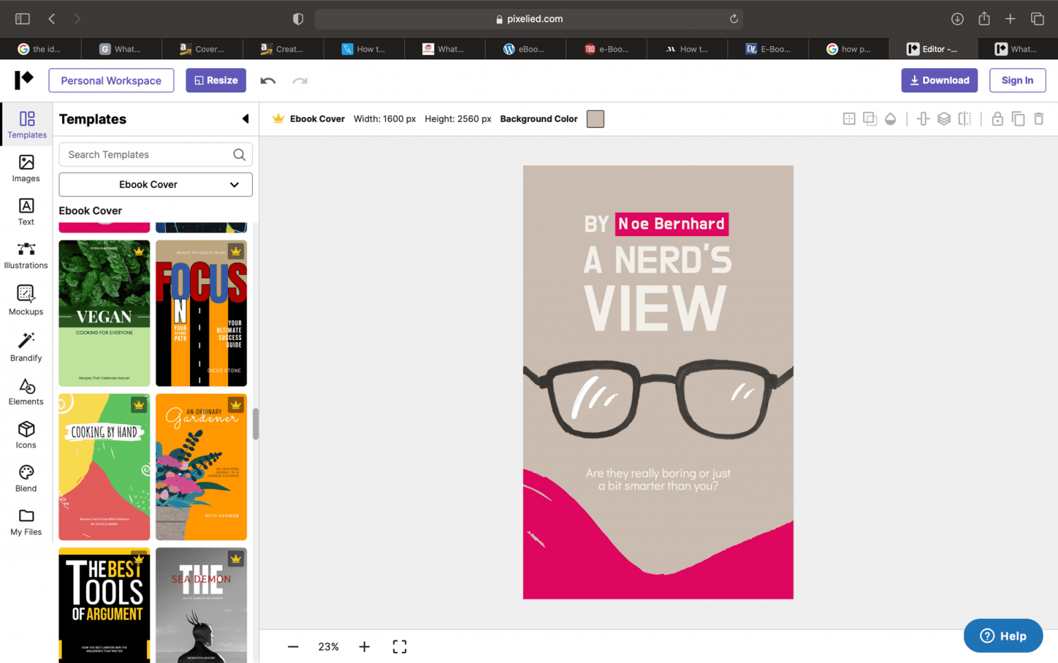
Task: Open the Templates panel in the sidebar
Action: tap(25, 125)
